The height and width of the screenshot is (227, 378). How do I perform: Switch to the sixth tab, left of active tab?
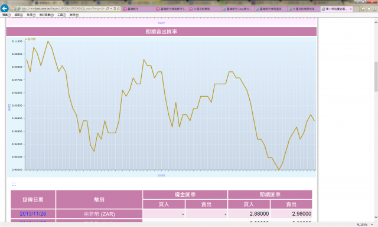304,9
